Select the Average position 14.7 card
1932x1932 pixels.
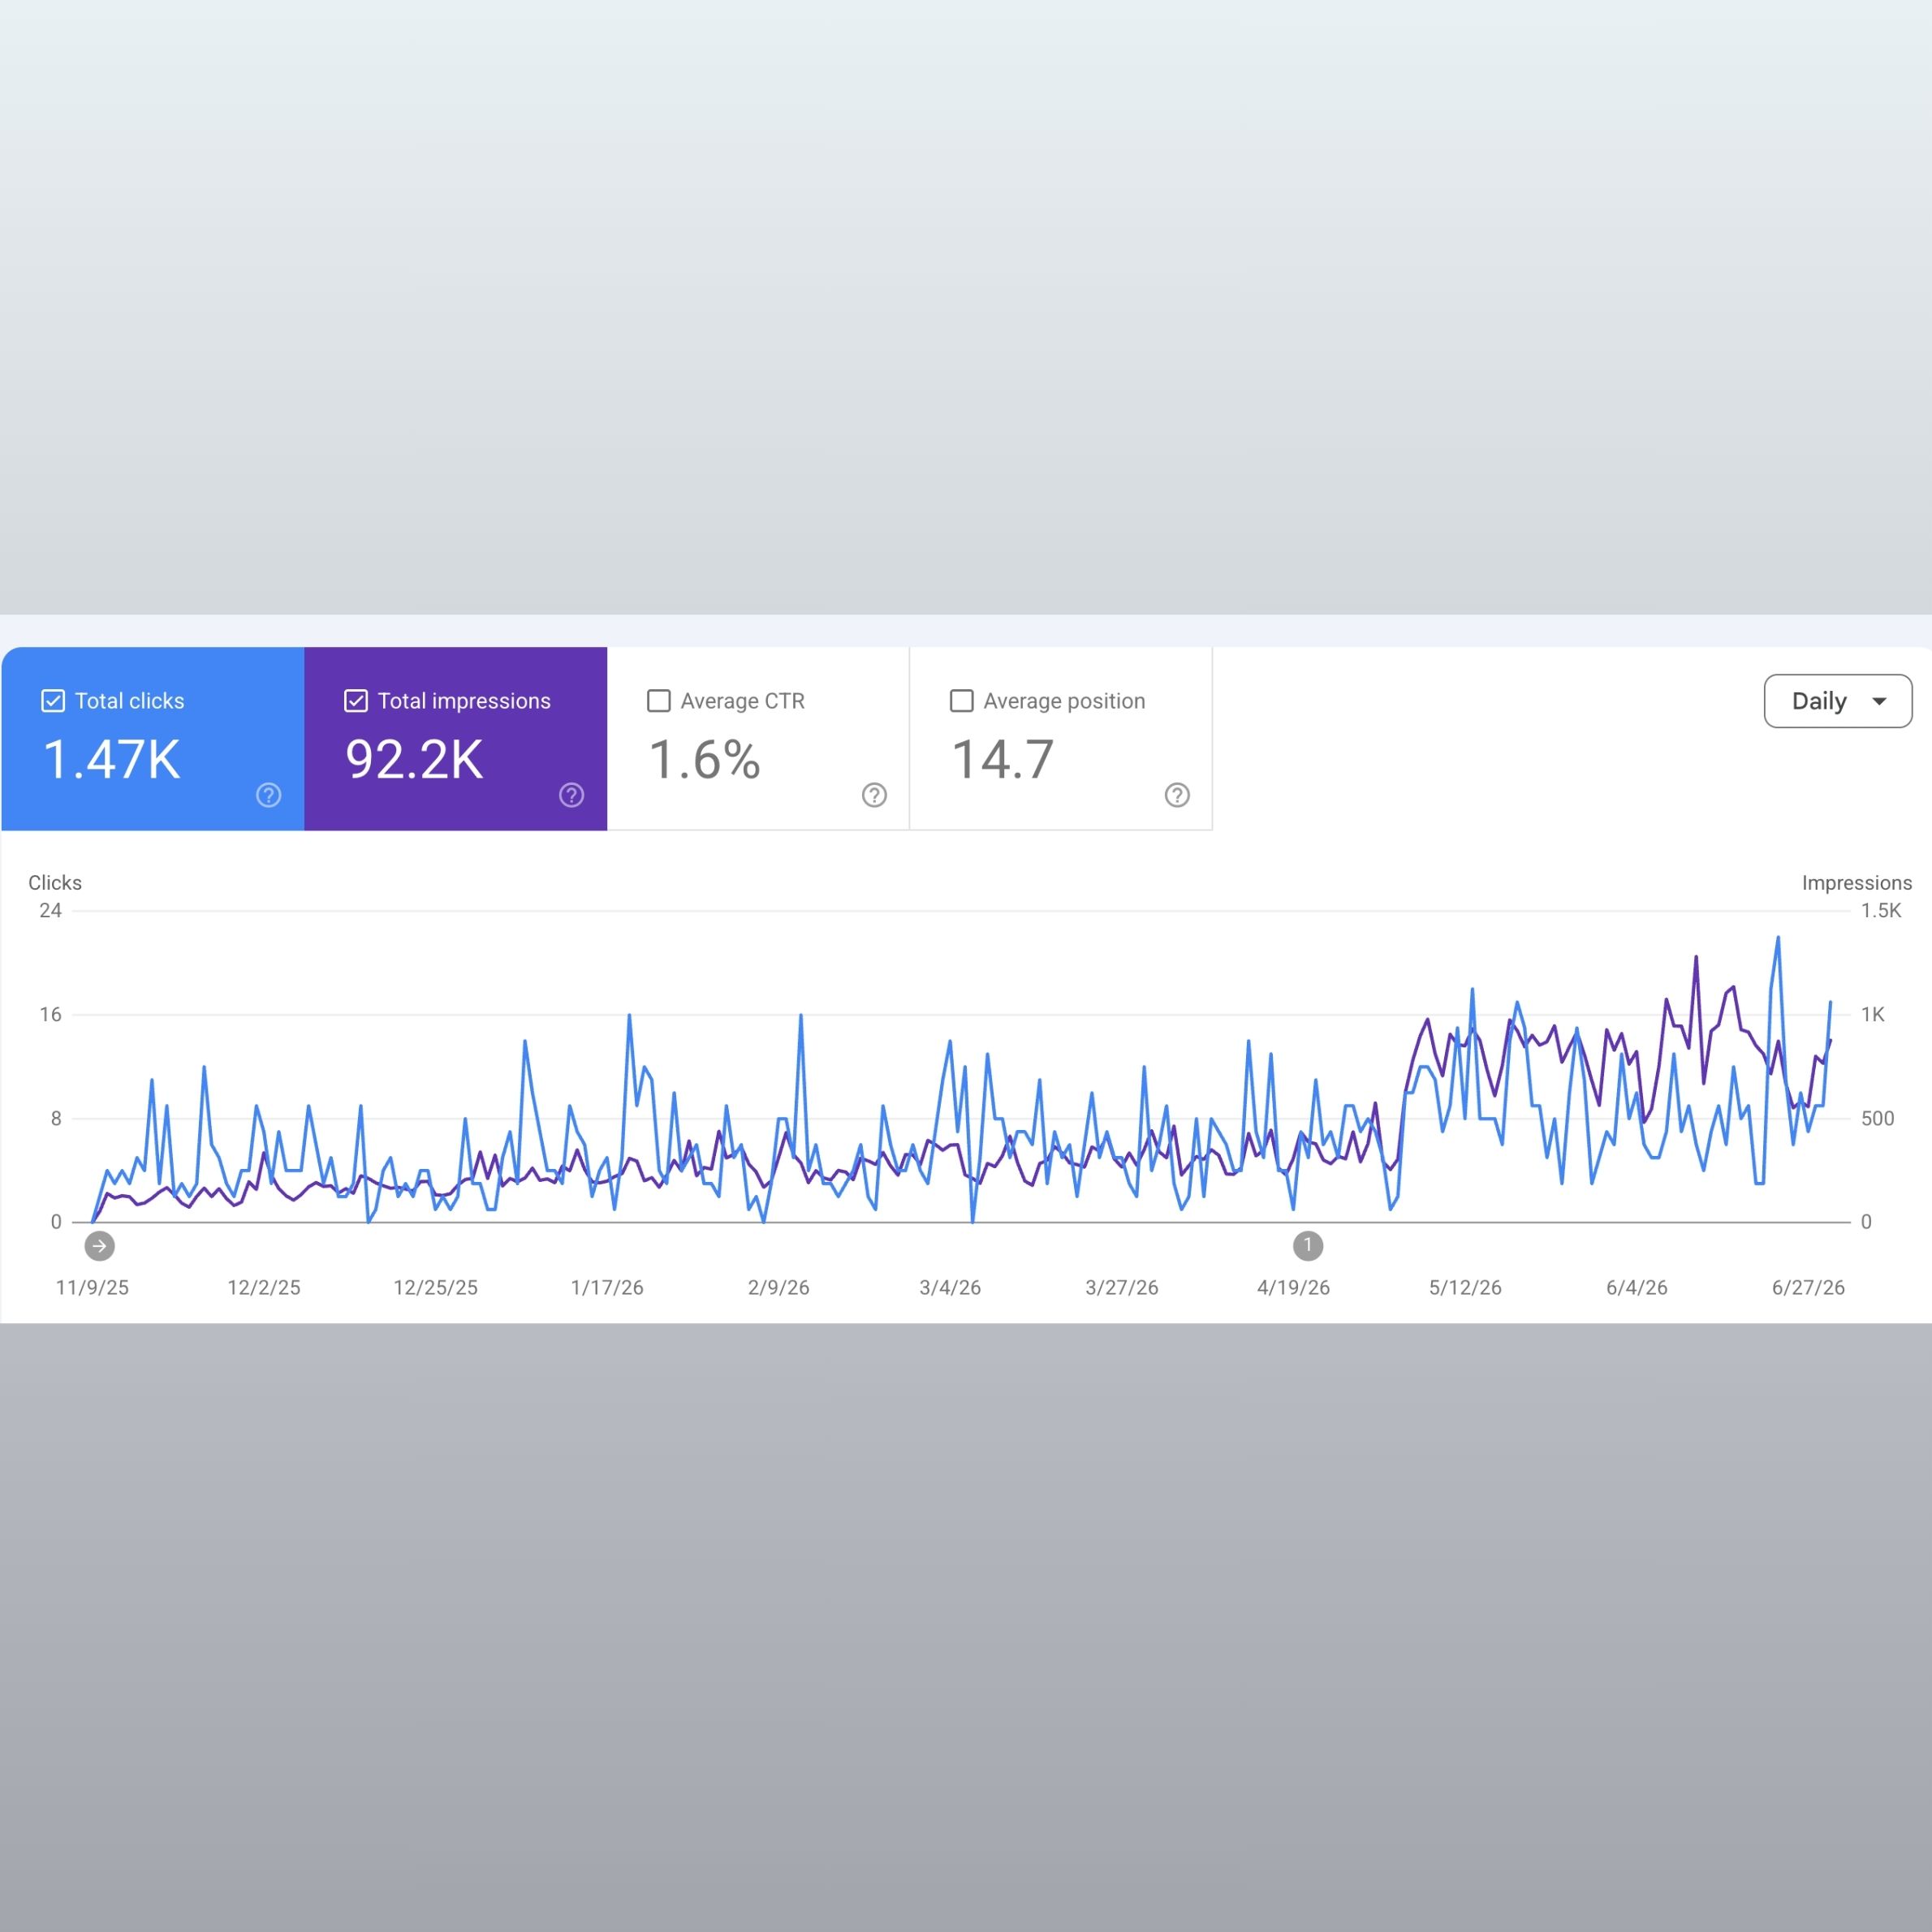click(1061, 738)
